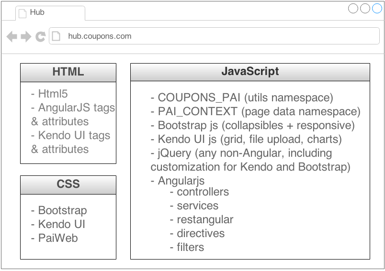Click the middle gray window circle button
385x271 pixels.
pyautogui.click(x=365, y=8)
